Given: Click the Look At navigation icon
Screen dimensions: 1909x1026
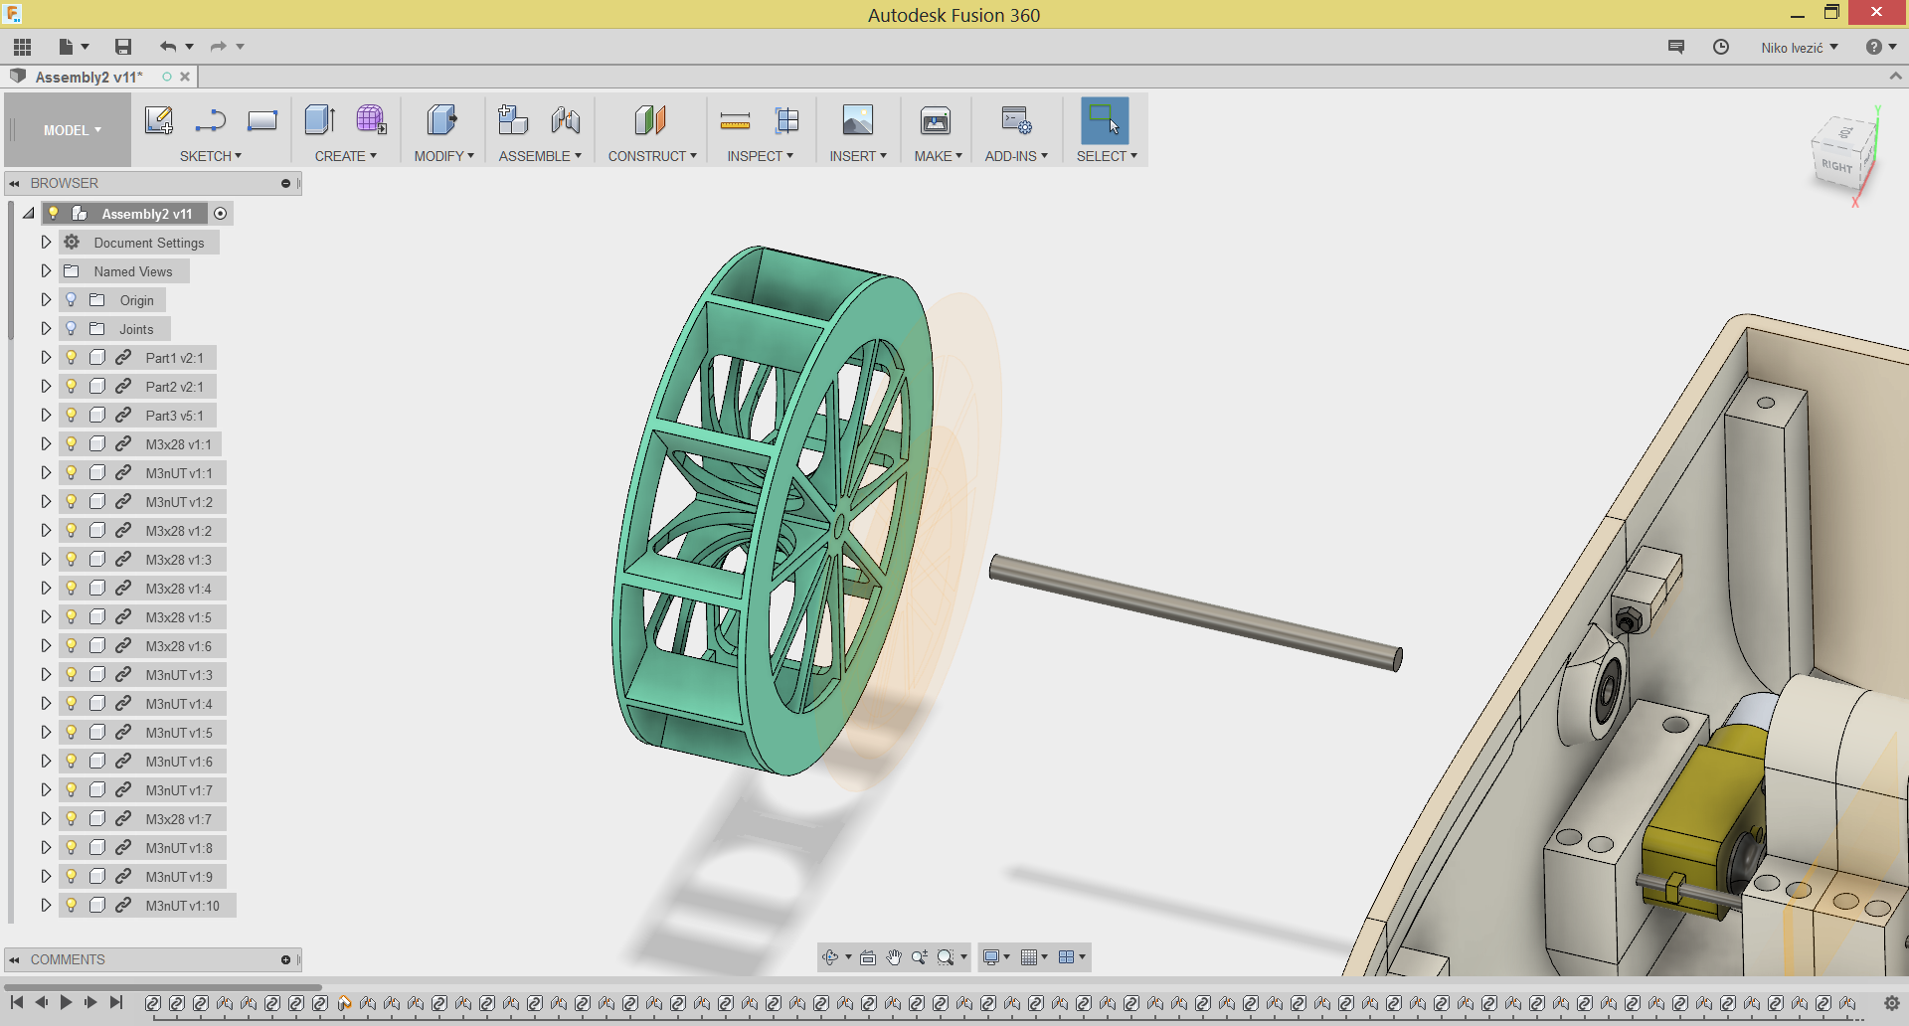Looking at the screenshot, I should point(868,957).
